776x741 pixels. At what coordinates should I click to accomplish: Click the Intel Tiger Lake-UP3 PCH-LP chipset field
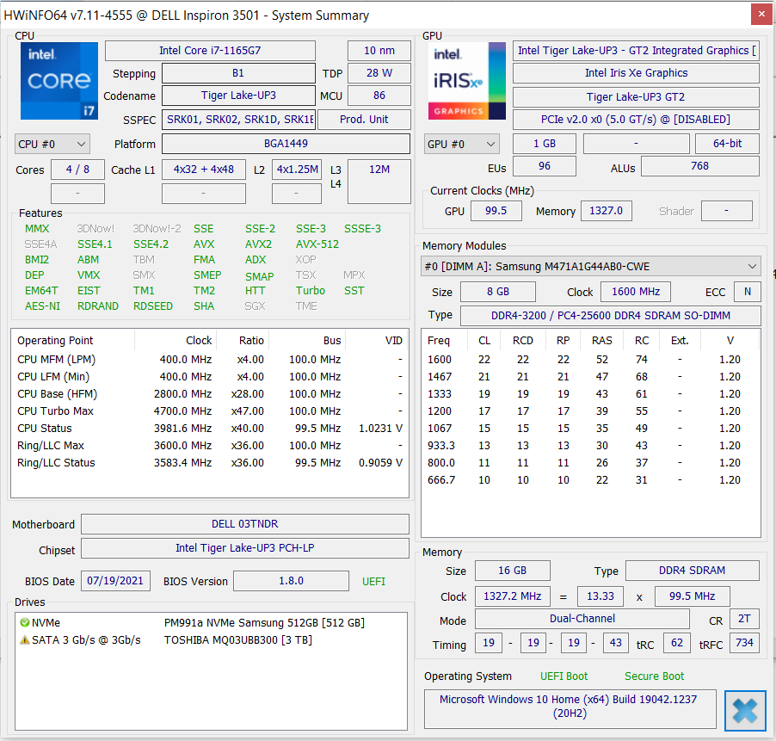pos(245,548)
